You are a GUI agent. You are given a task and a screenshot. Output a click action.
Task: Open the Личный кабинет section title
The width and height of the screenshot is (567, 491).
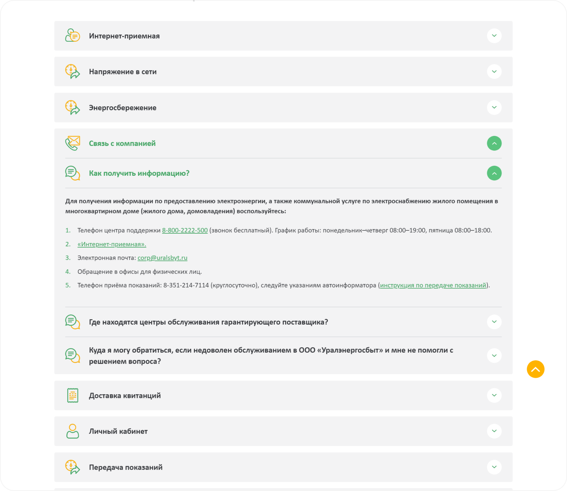[x=118, y=431]
